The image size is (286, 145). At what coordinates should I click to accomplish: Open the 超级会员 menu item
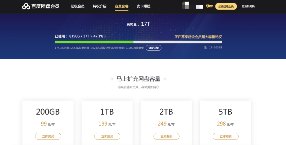tap(78, 6)
